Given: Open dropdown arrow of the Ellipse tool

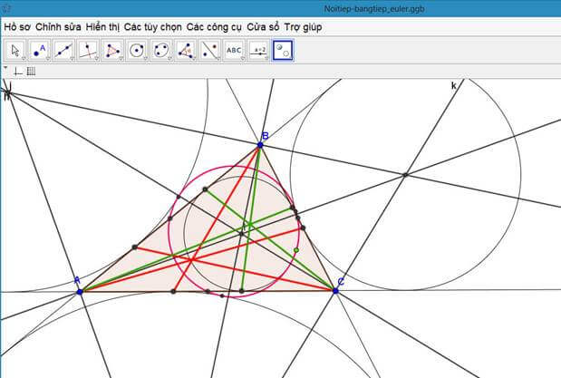Looking at the screenshot, I should pos(169,59).
